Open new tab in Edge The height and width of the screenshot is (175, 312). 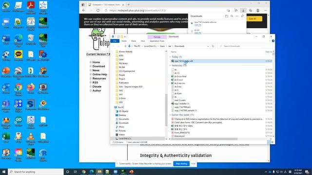[129, 4]
